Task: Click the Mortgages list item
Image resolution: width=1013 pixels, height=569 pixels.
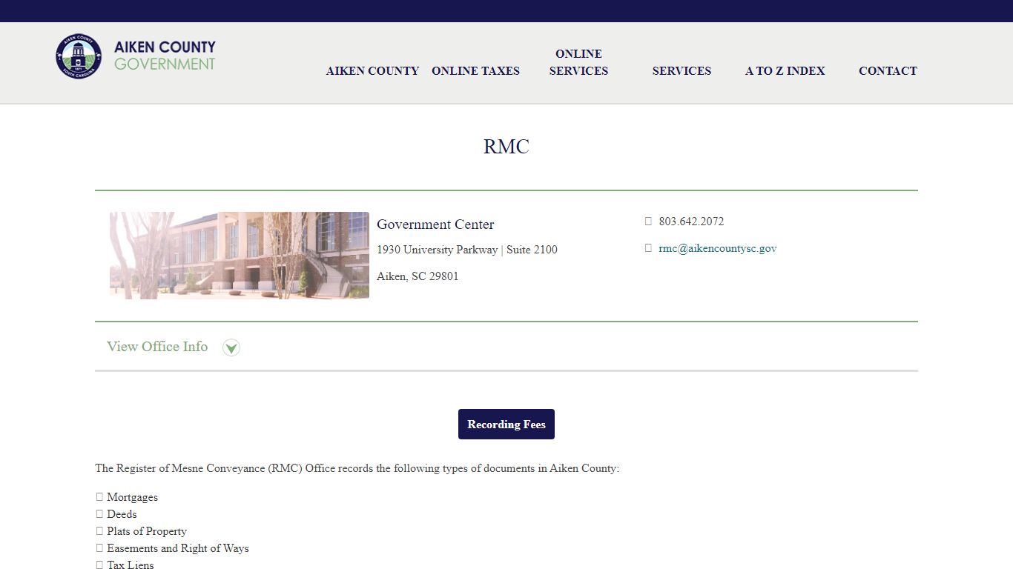Action: click(x=132, y=497)
